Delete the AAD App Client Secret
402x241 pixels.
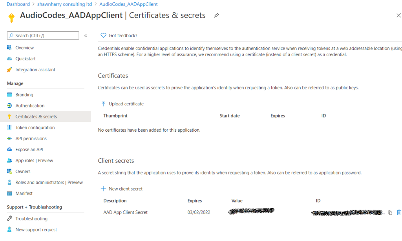pyautogui.click(x=399, y=212)
